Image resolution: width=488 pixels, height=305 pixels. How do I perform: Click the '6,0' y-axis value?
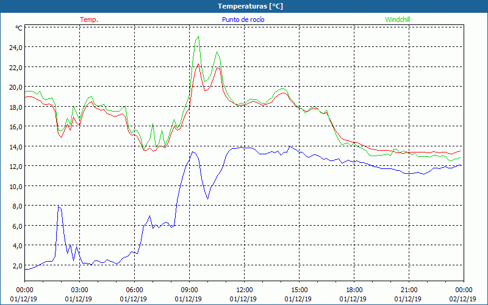[x=18, y=226]
